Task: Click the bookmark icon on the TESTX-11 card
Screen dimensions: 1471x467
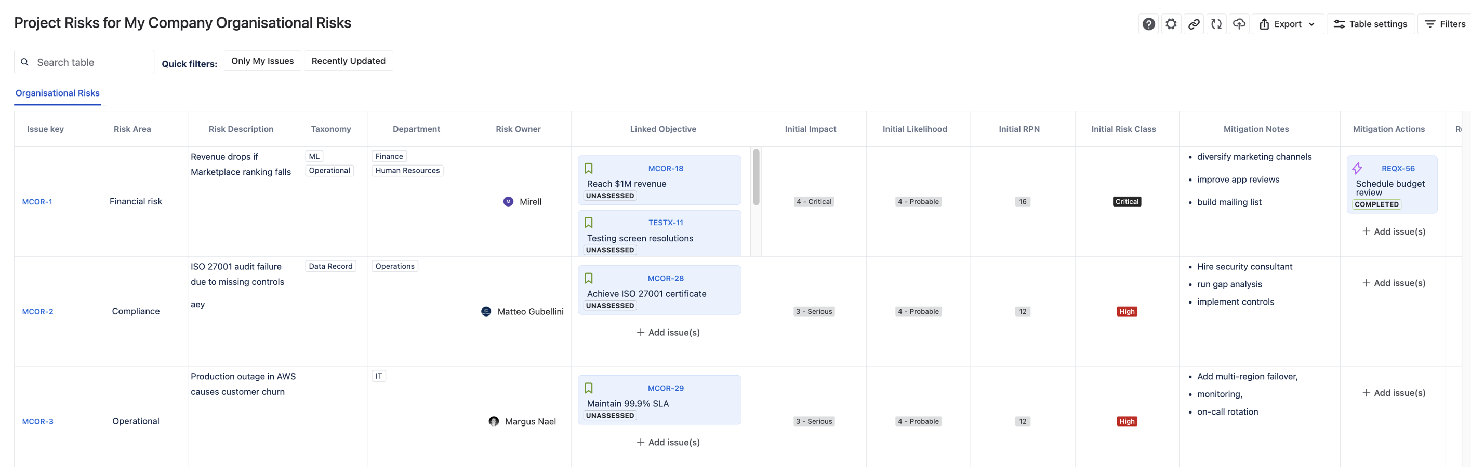Action: [x=589, y=223]
